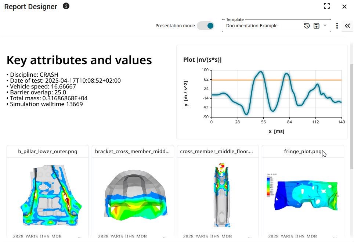Click the info icon beside Report Designer

(66, 6)
